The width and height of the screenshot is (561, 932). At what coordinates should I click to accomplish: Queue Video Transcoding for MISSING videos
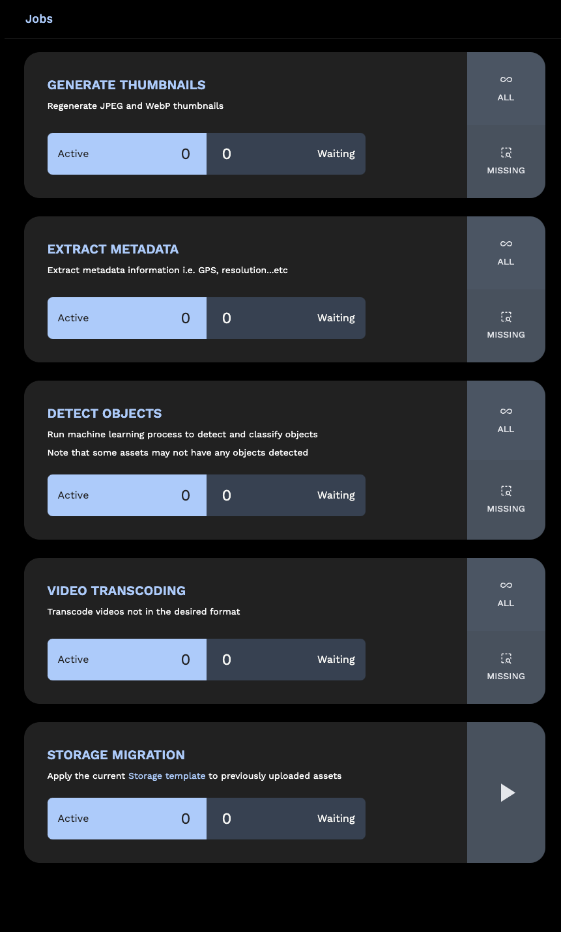506,667
